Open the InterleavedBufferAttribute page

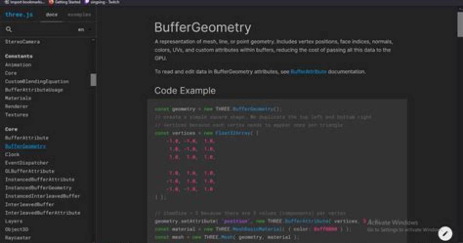43,212
